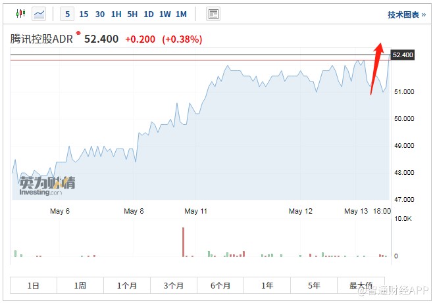Click the price 52.400 in header

click(x=101, y=39)
